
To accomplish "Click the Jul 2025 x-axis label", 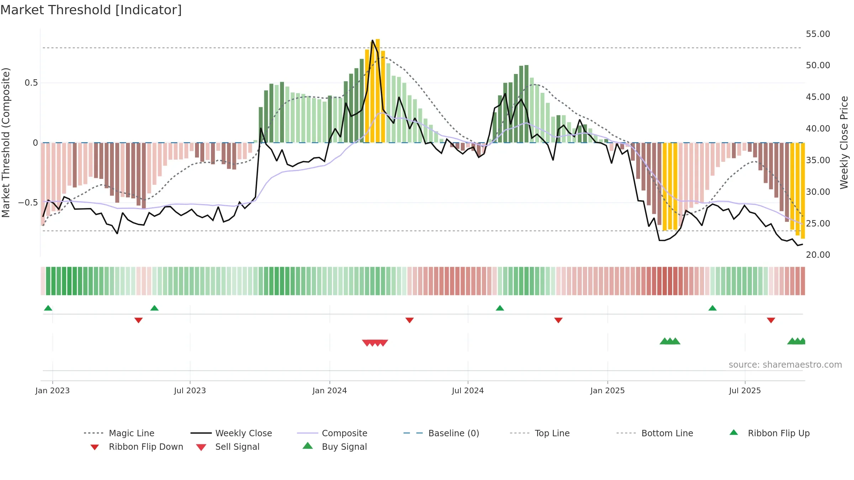I will tap(745, 390).
